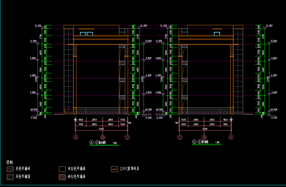Viewport: 286px width, 187px height.
Task: Select axis bubble B in left elevation
Action: (x=103, y=137)
